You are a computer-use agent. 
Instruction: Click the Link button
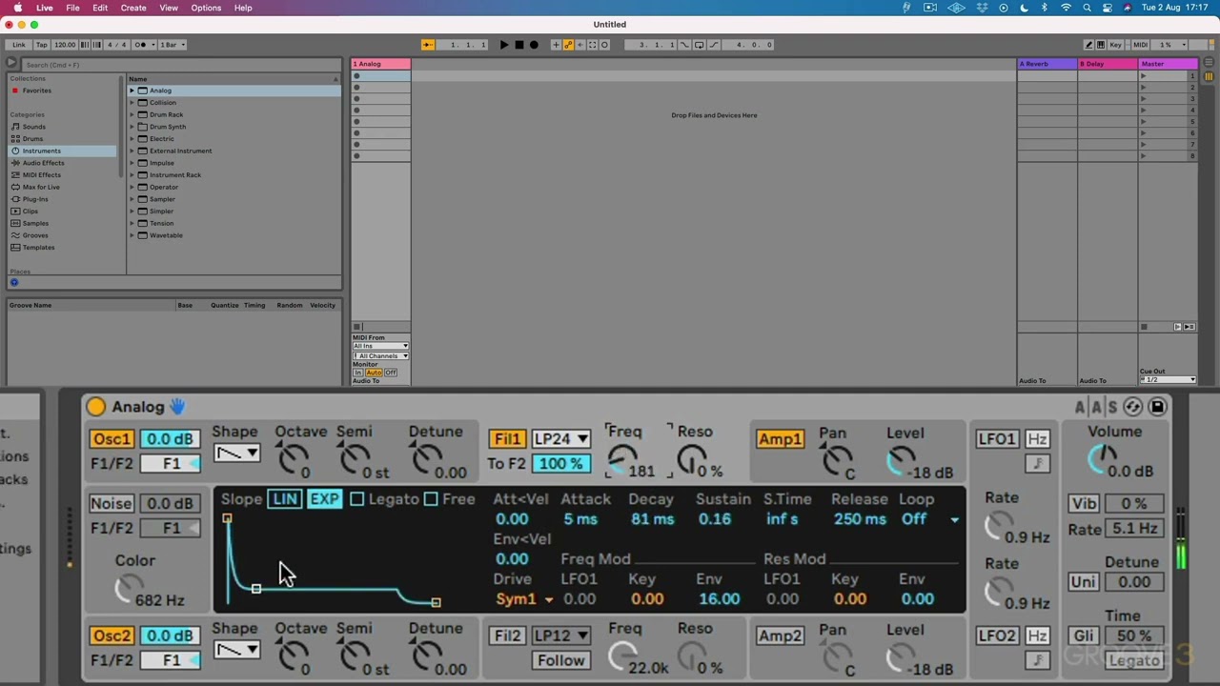(18, 45)
